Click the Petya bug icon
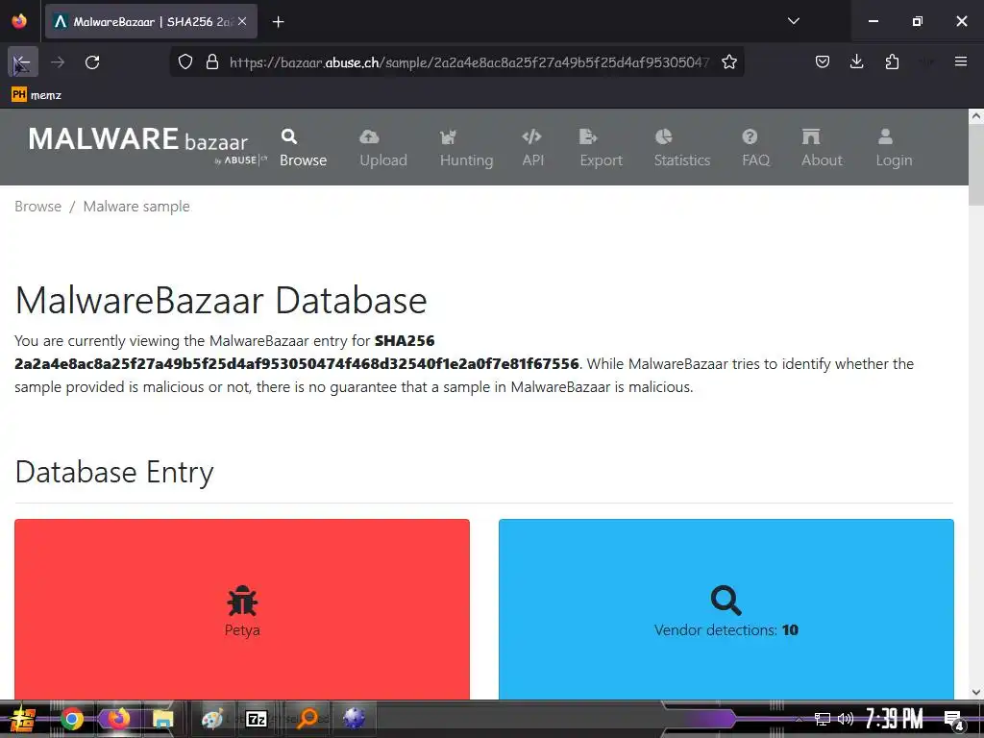The height and width of the screenshot is (738, 984). [x=242, y=602]
